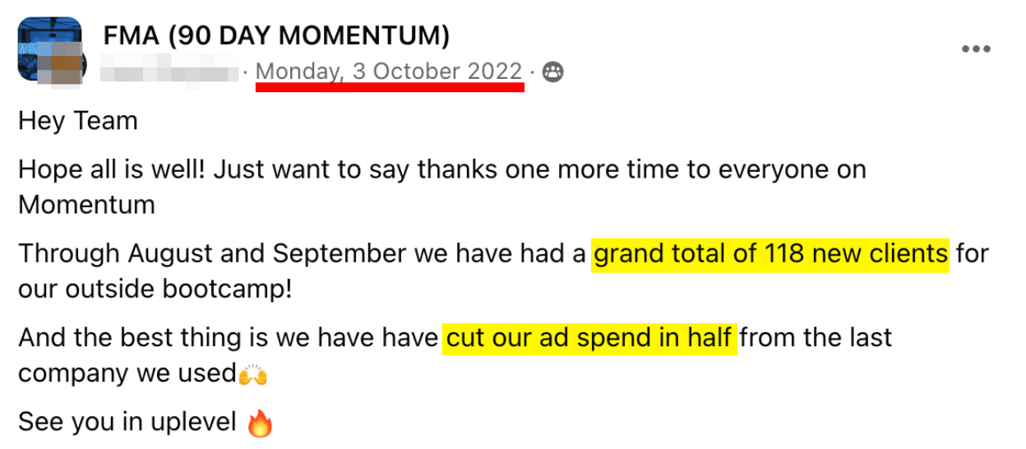Click the fire emoji after uplevel
Viewport: 1026px width, 449px height.
coord(260,424)
